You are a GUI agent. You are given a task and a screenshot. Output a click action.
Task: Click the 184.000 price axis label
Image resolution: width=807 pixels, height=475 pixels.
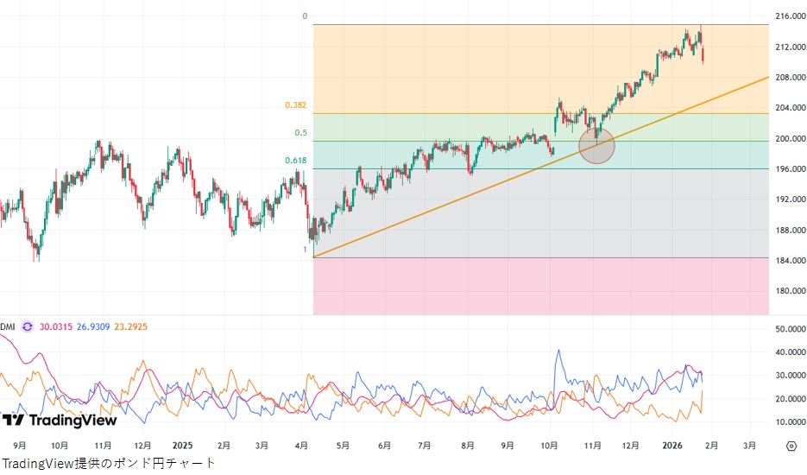coord(789,261)
